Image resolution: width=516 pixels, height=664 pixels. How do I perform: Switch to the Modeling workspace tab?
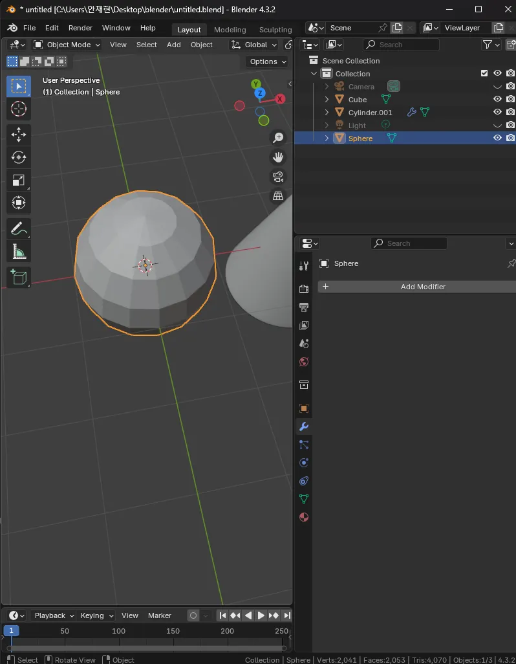[230, 30]
